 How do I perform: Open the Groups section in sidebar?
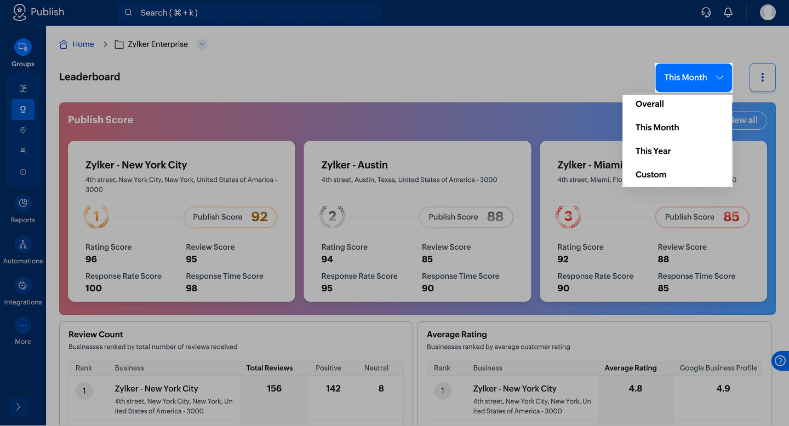(23, 48)
